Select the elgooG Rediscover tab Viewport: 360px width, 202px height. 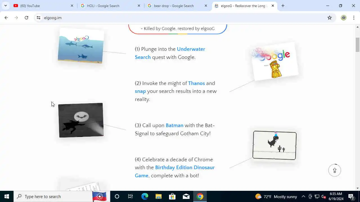pos(244,6)
